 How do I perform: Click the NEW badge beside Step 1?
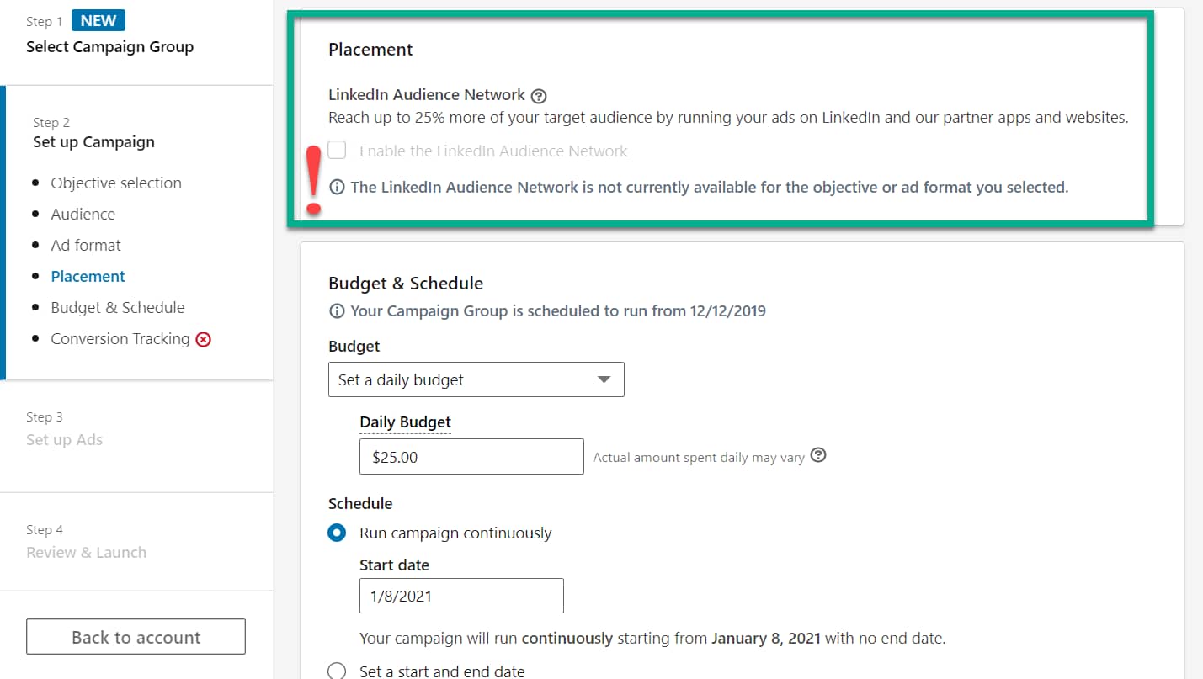(98, 20)
